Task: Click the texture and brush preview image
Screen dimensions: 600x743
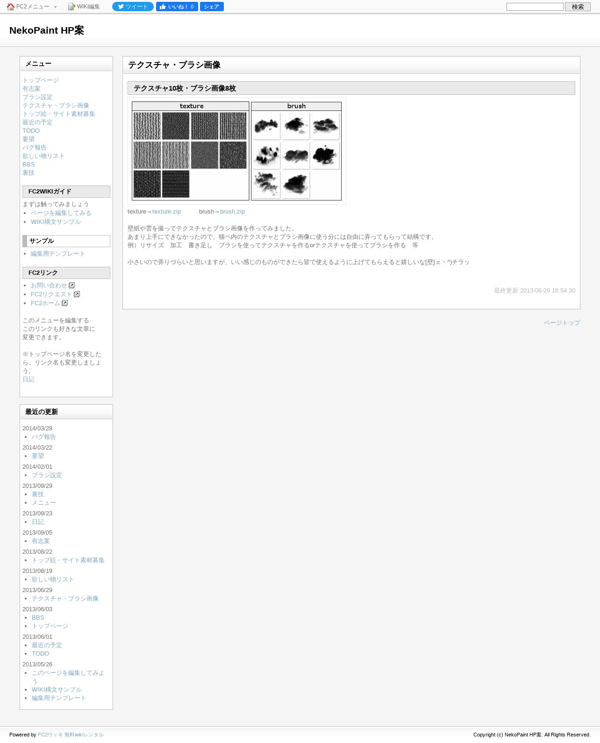Action: (237, 151)
